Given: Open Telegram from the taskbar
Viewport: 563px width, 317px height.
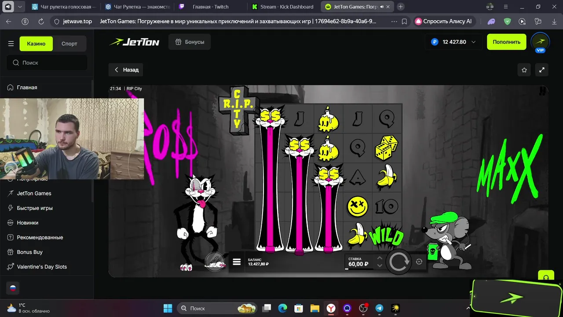Looking at the screenshot, I should point(379,308).
